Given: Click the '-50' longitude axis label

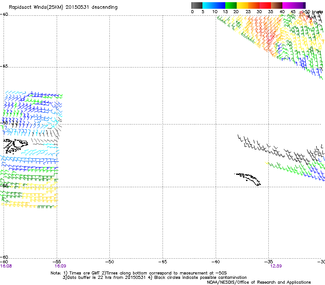Looking at the screenshot, I should tap(110, 262).
